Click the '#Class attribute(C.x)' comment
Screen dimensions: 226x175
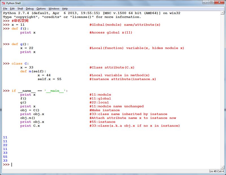[112, 67]
